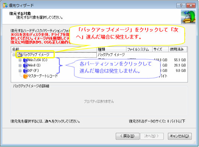Collapse the バックアップ イメージ tree node

point(14,55)
